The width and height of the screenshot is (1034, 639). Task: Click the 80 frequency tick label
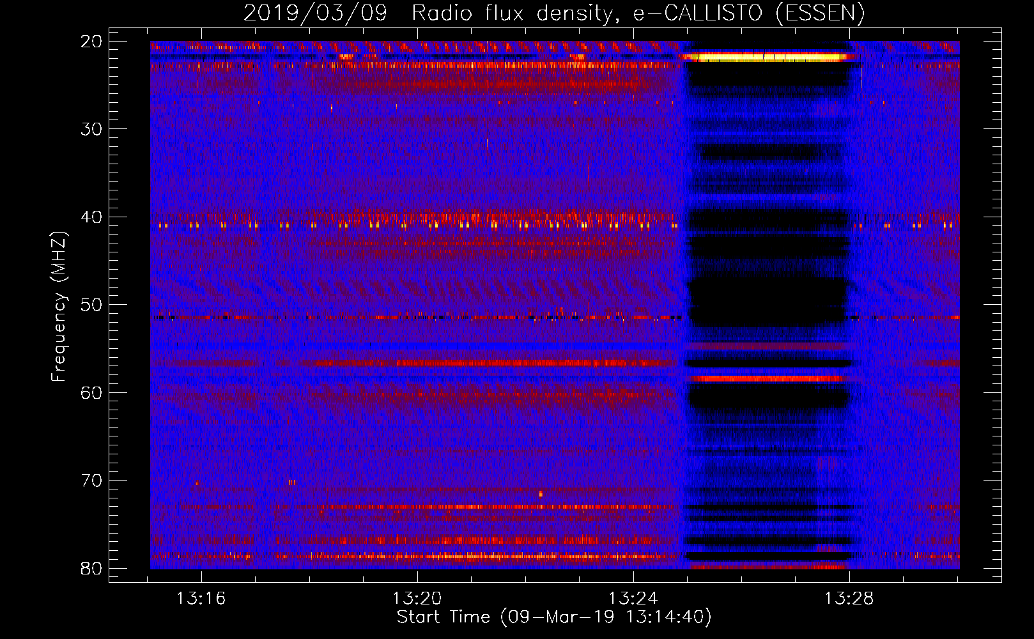click(92, 568)
